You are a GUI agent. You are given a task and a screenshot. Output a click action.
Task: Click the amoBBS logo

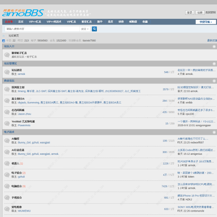coord(23,13)
